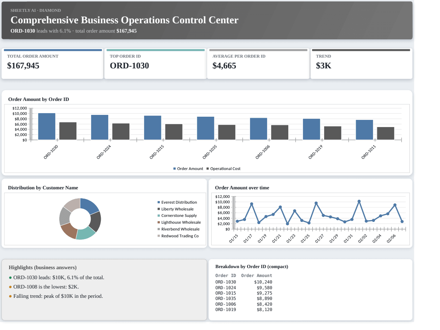Click the Order Amount over time chart title
440x330 pixels.
click(x=242, y=188)
